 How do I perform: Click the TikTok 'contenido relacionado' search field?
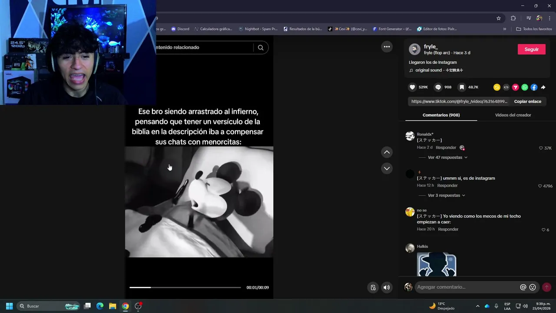tap(204, 47)
